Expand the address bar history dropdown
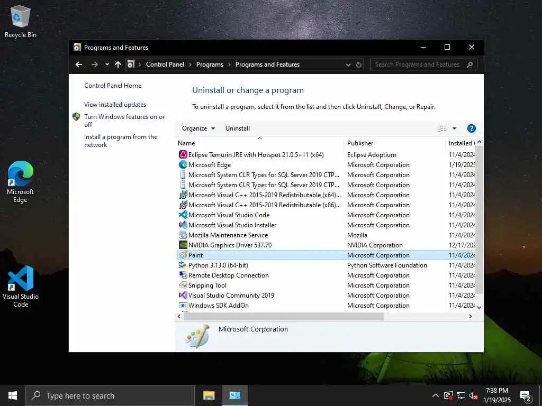542x406 pixels. pos(348,65)
